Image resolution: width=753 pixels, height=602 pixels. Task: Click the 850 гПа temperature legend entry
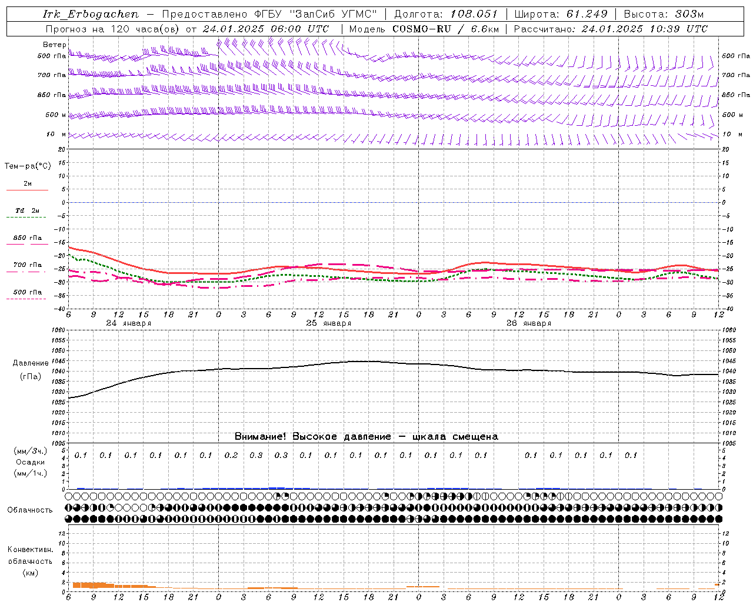pos(26,240)
